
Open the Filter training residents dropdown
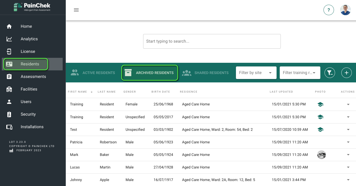(300, 73)
